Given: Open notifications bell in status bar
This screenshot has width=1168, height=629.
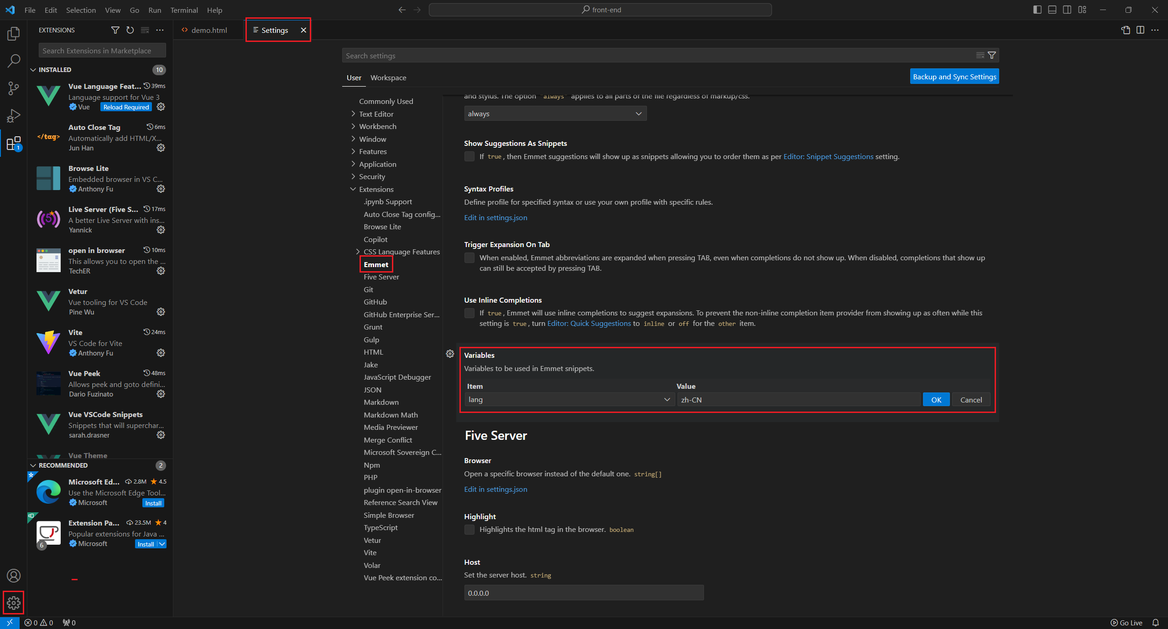Looking at the screenshot, I should 1156,623.
